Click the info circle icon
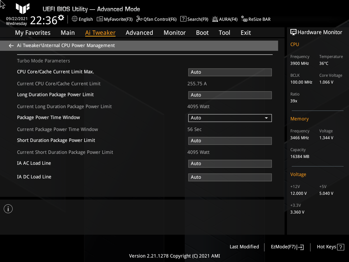Image resolution: width=349 pixels, height=262 pixels. pyautogui.click(x=8, y=209)
